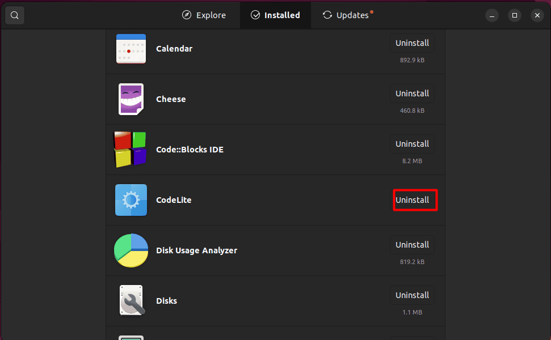Maximize the software window
Viewport: 551px width, 340px height.
(515, 15)
